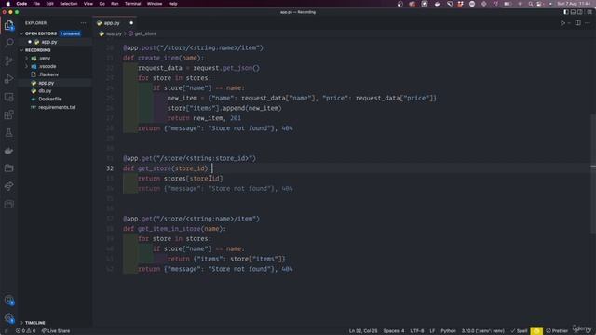Open the Testing flask view
Screen dimensions: 596x335
pos(8,132)
